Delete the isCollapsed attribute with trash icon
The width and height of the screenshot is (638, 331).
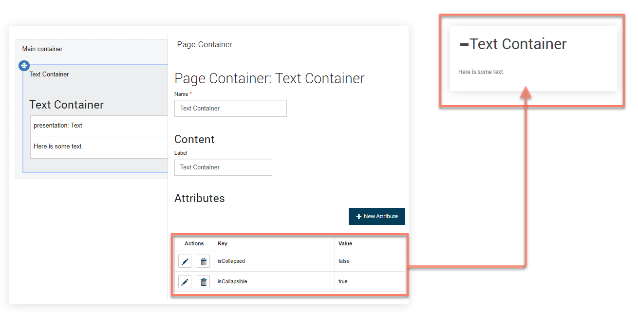203,261
